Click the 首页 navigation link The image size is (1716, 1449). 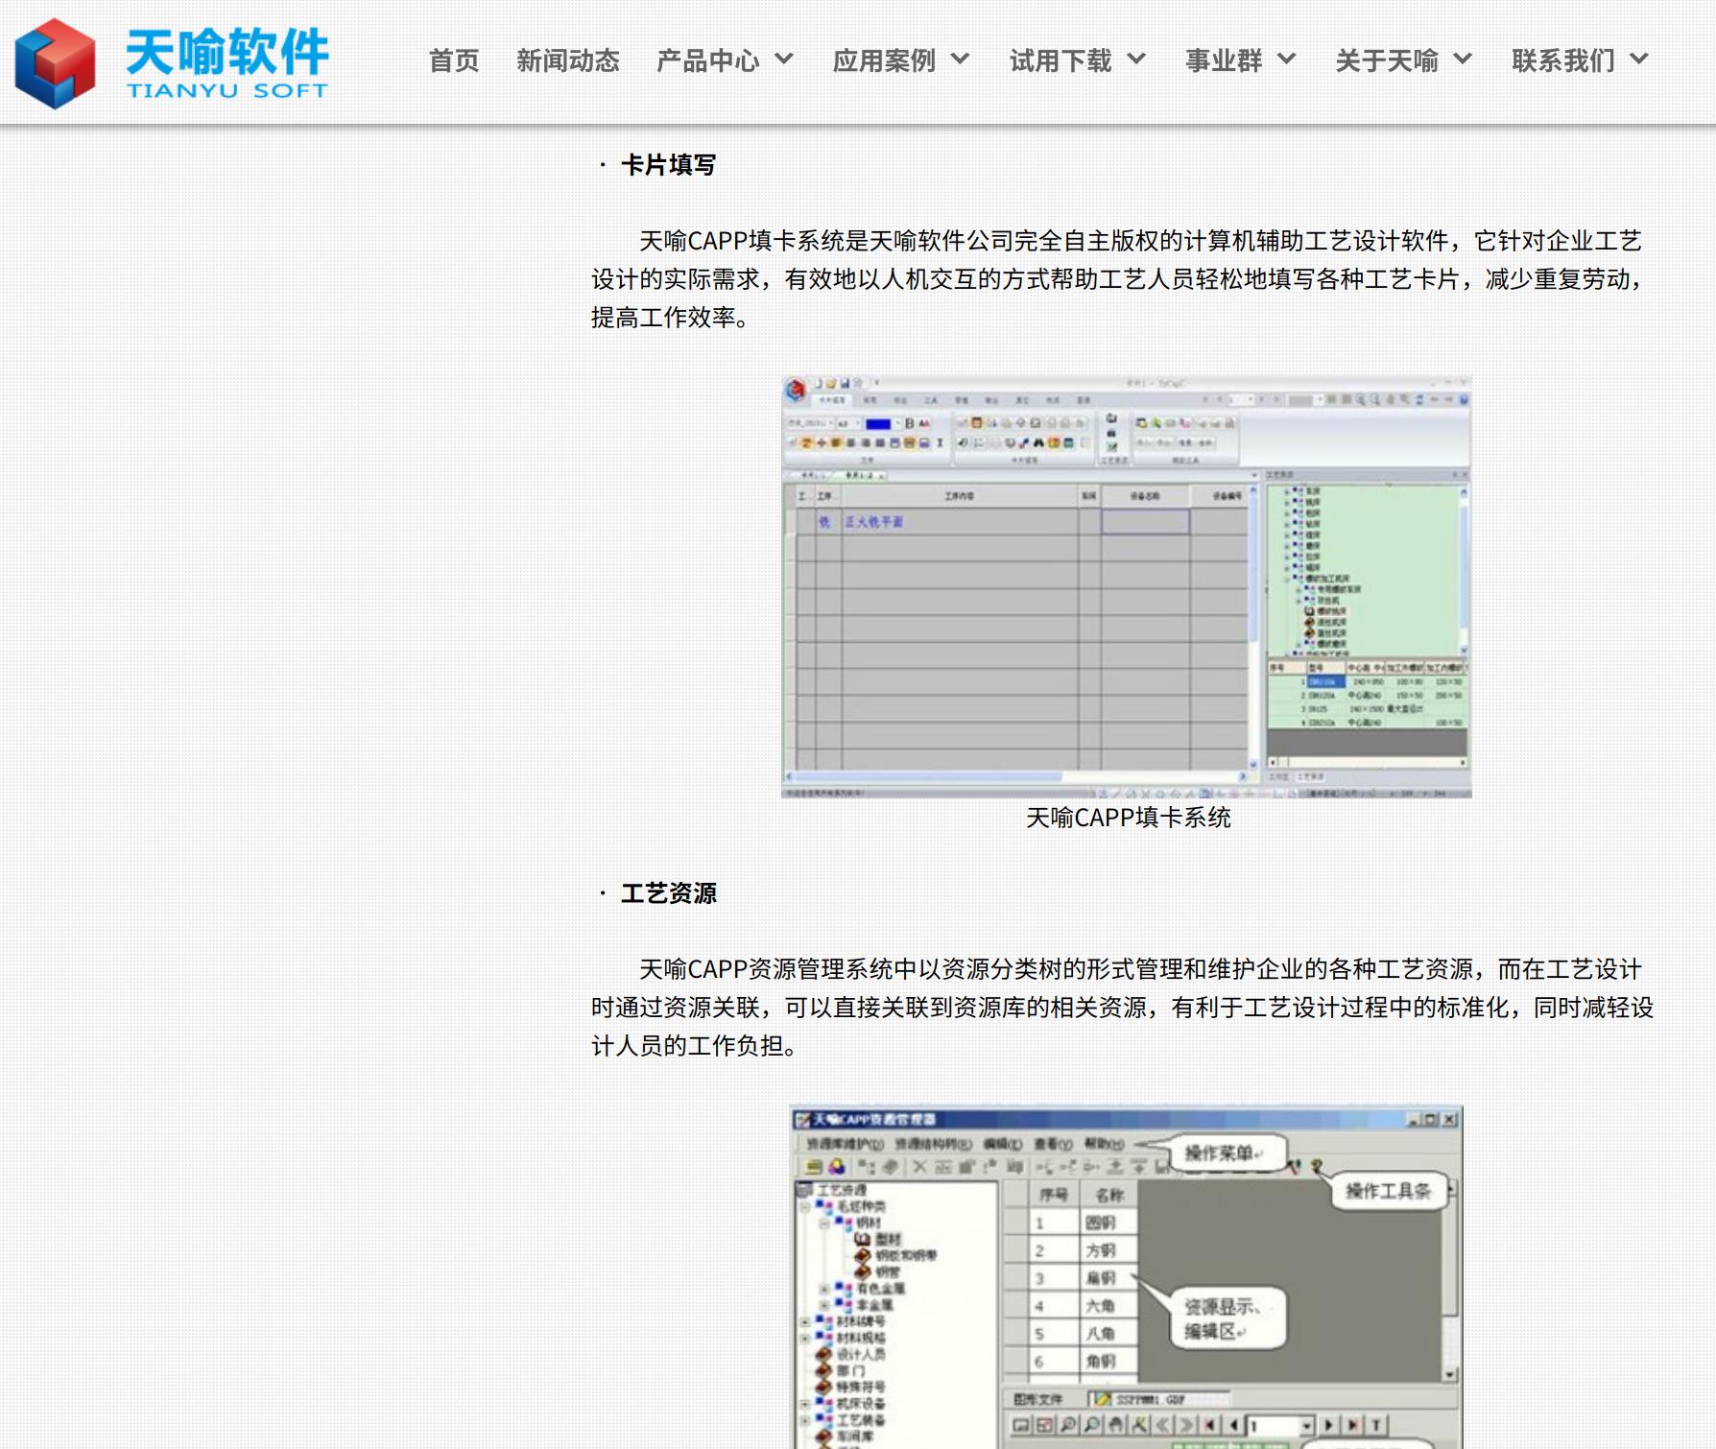tap(455, 61)
